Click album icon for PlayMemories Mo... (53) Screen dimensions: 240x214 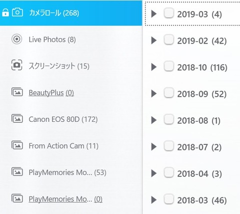(17, 171)
